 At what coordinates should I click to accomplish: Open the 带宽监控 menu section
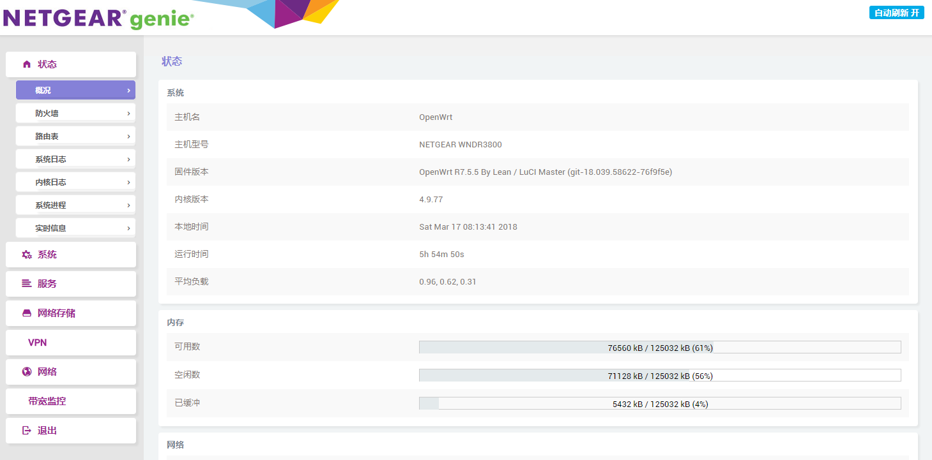[x=71, y=401]
